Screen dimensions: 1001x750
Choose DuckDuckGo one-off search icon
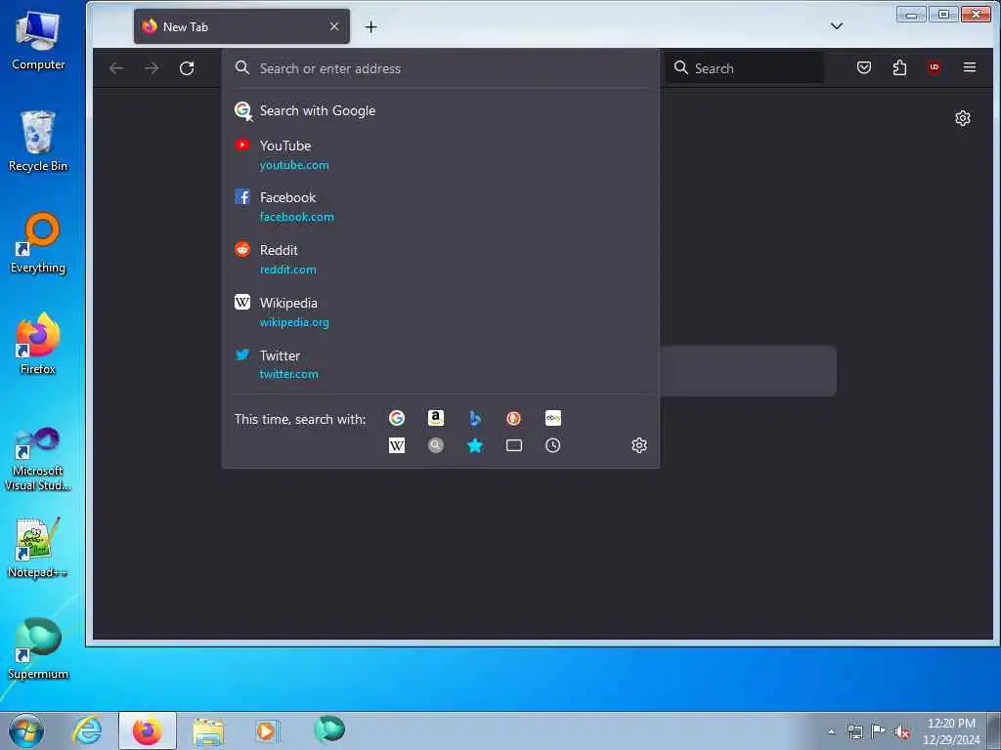coord(513,418)
